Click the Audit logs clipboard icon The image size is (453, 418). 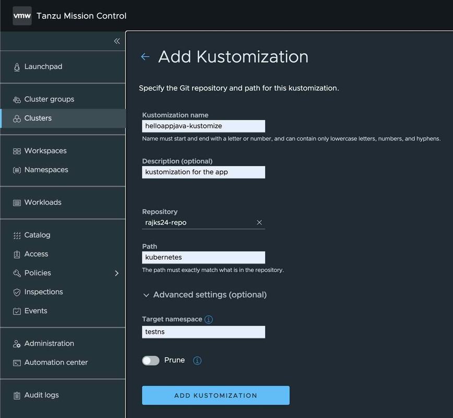click(x=17, y=396)
